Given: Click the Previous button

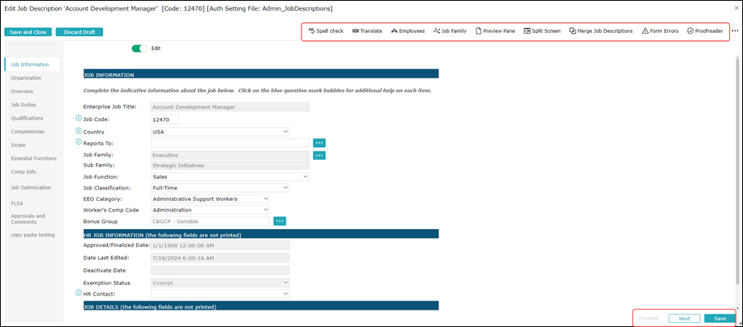Looking at the screenshot, I should [x=648, y=319].
